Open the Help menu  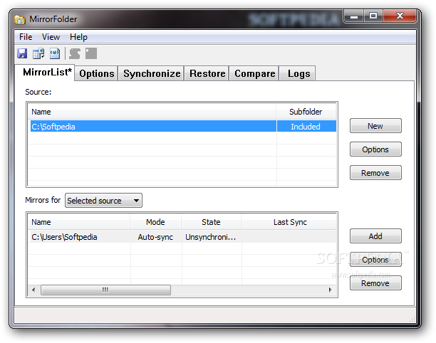[78, 37]
